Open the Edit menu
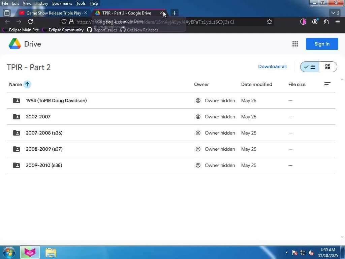Image resolution: width=345 pixels, height=259 pixels. 15,3
